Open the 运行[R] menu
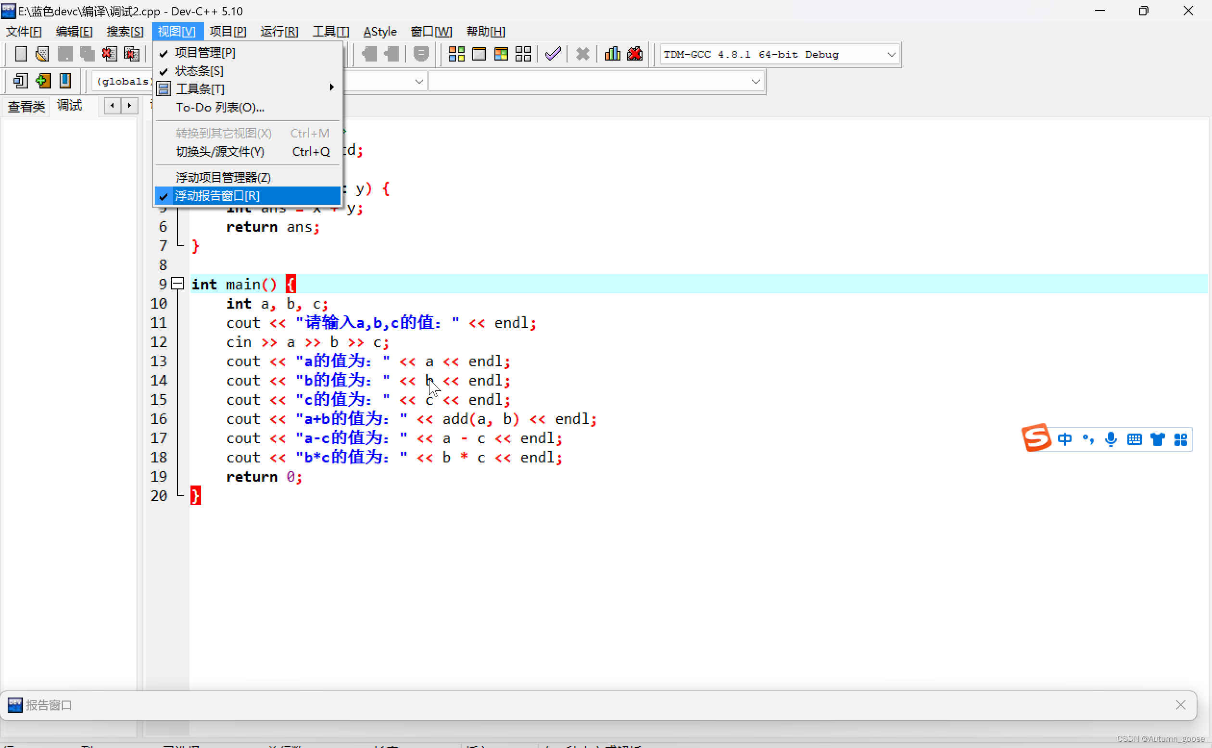 pyautogui.click(x=279, y=32)
